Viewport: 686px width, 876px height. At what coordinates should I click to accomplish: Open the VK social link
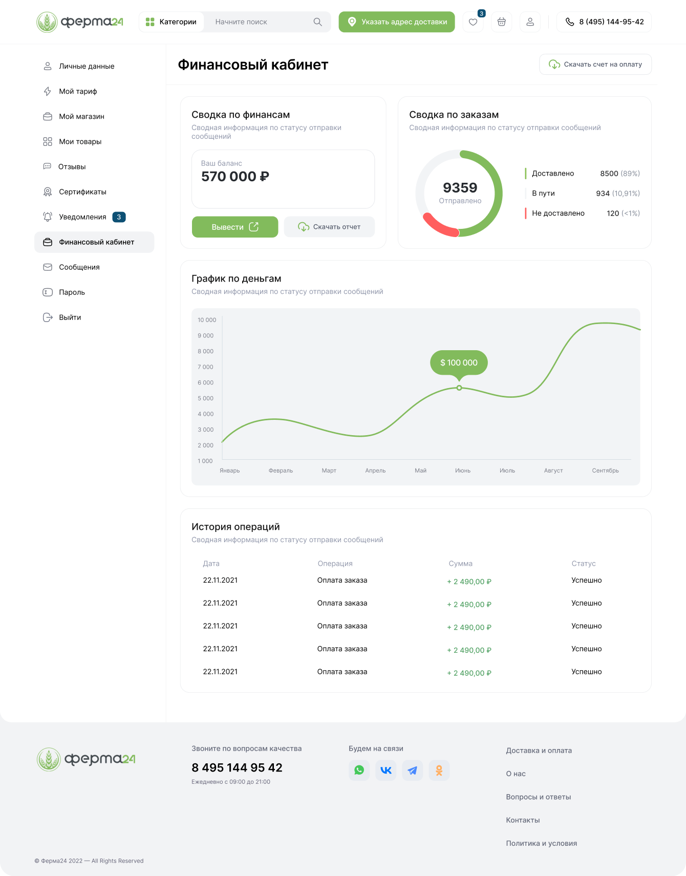[386, 770]
